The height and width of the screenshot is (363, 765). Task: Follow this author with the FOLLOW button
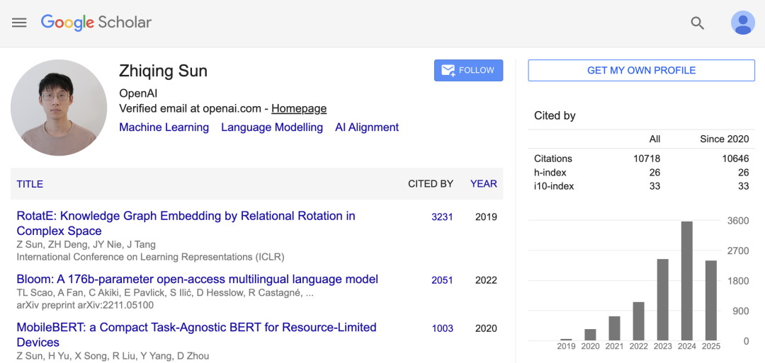[x=468, y=70]
